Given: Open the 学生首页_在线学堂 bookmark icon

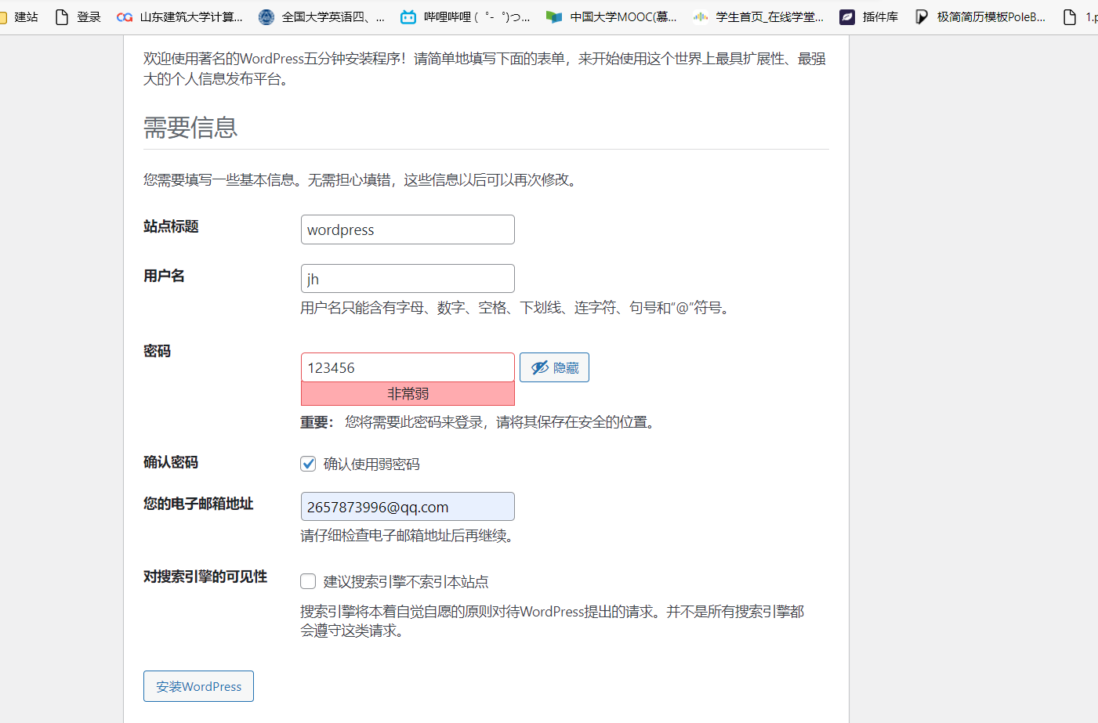Looking at the screenshot, I should point(700,16).
